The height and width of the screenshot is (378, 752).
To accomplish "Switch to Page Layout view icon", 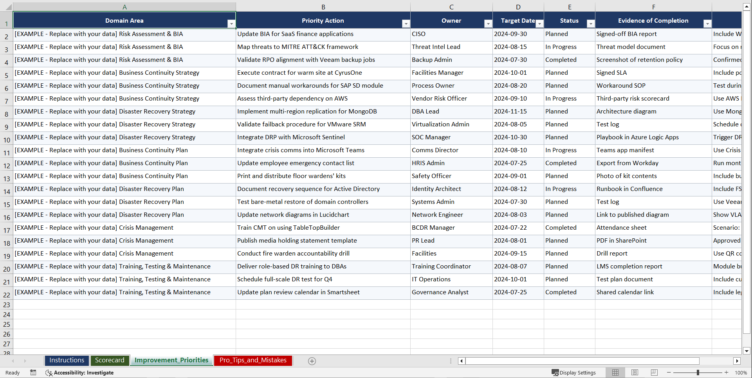I will click(x=635, y=373).
